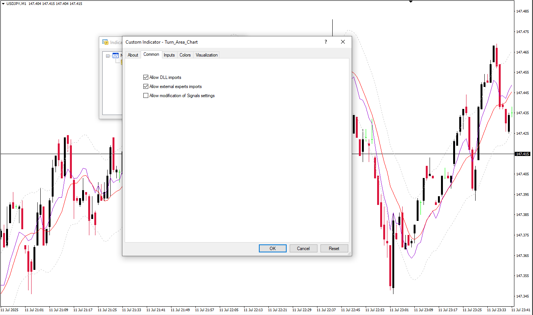Click the 11 Jul 23:33 time label
The width and height of the screenshot is (533, 315).
pos(497,310)
